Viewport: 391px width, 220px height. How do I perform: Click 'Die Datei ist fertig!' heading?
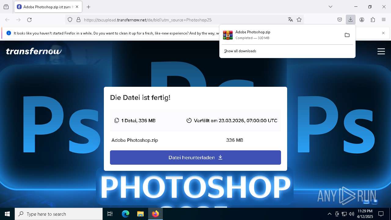pos(140,98)
